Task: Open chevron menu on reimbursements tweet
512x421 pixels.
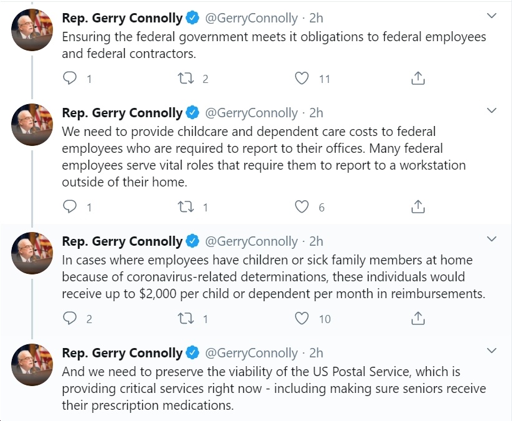Action: tap(491, 239)
